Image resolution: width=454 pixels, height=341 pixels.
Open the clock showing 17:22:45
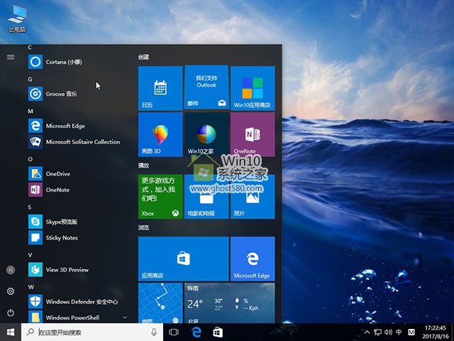pos(435,332)
